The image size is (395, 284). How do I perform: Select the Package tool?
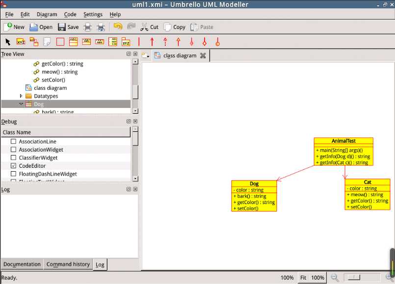[x=126, y=42]
